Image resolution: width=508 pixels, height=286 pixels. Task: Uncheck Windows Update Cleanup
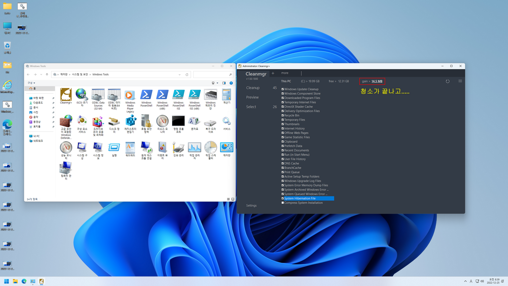coord(283,89)
